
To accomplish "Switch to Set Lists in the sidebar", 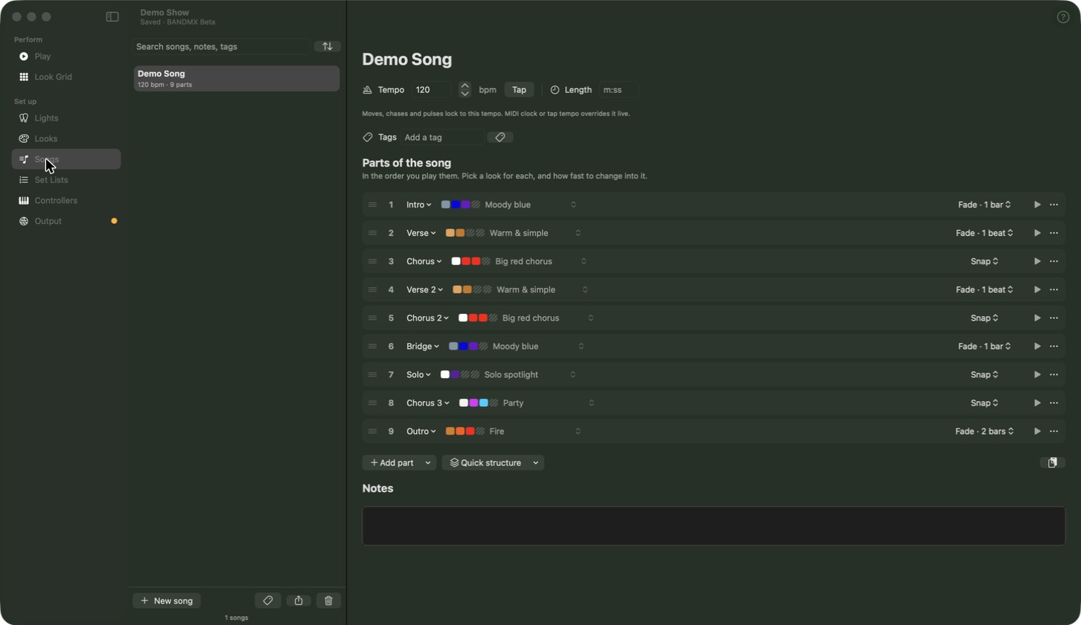I will click(66, 179).
